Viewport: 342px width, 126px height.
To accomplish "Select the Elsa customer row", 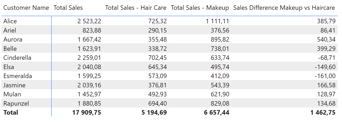I will coord(9,67).
